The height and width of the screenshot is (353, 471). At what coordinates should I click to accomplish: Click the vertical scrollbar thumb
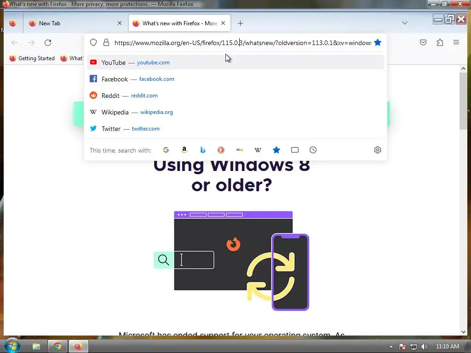[x=463, y=101]
